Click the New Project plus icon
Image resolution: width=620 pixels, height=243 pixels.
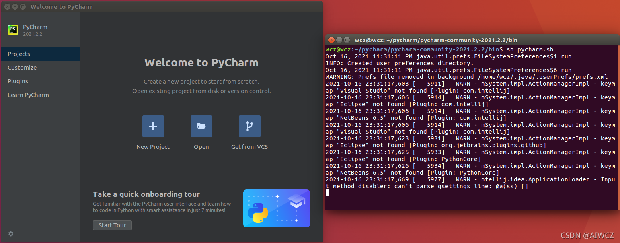pyautogui.click(x=153, y=126)
